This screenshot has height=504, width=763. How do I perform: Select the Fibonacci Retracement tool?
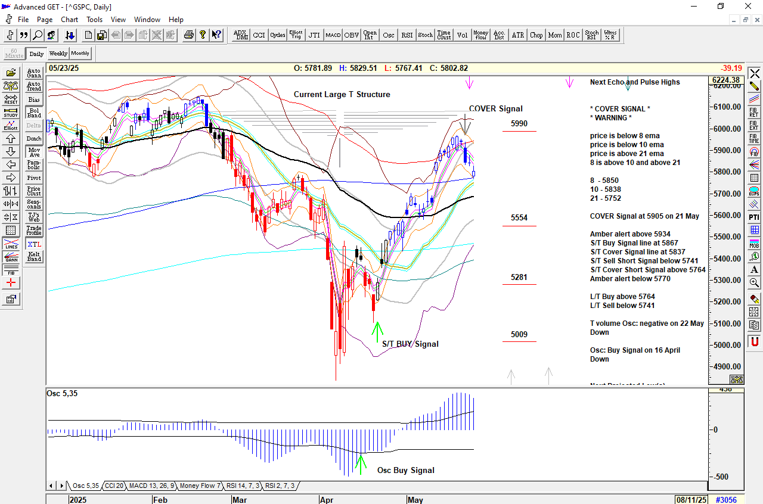pyautogui.click(x=754, y=113)
